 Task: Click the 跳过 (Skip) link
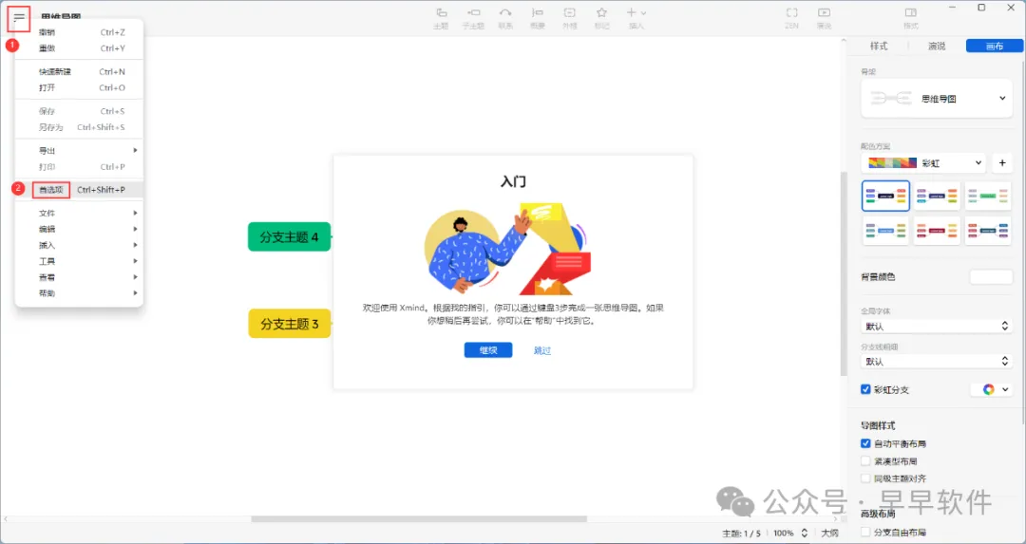542,350
